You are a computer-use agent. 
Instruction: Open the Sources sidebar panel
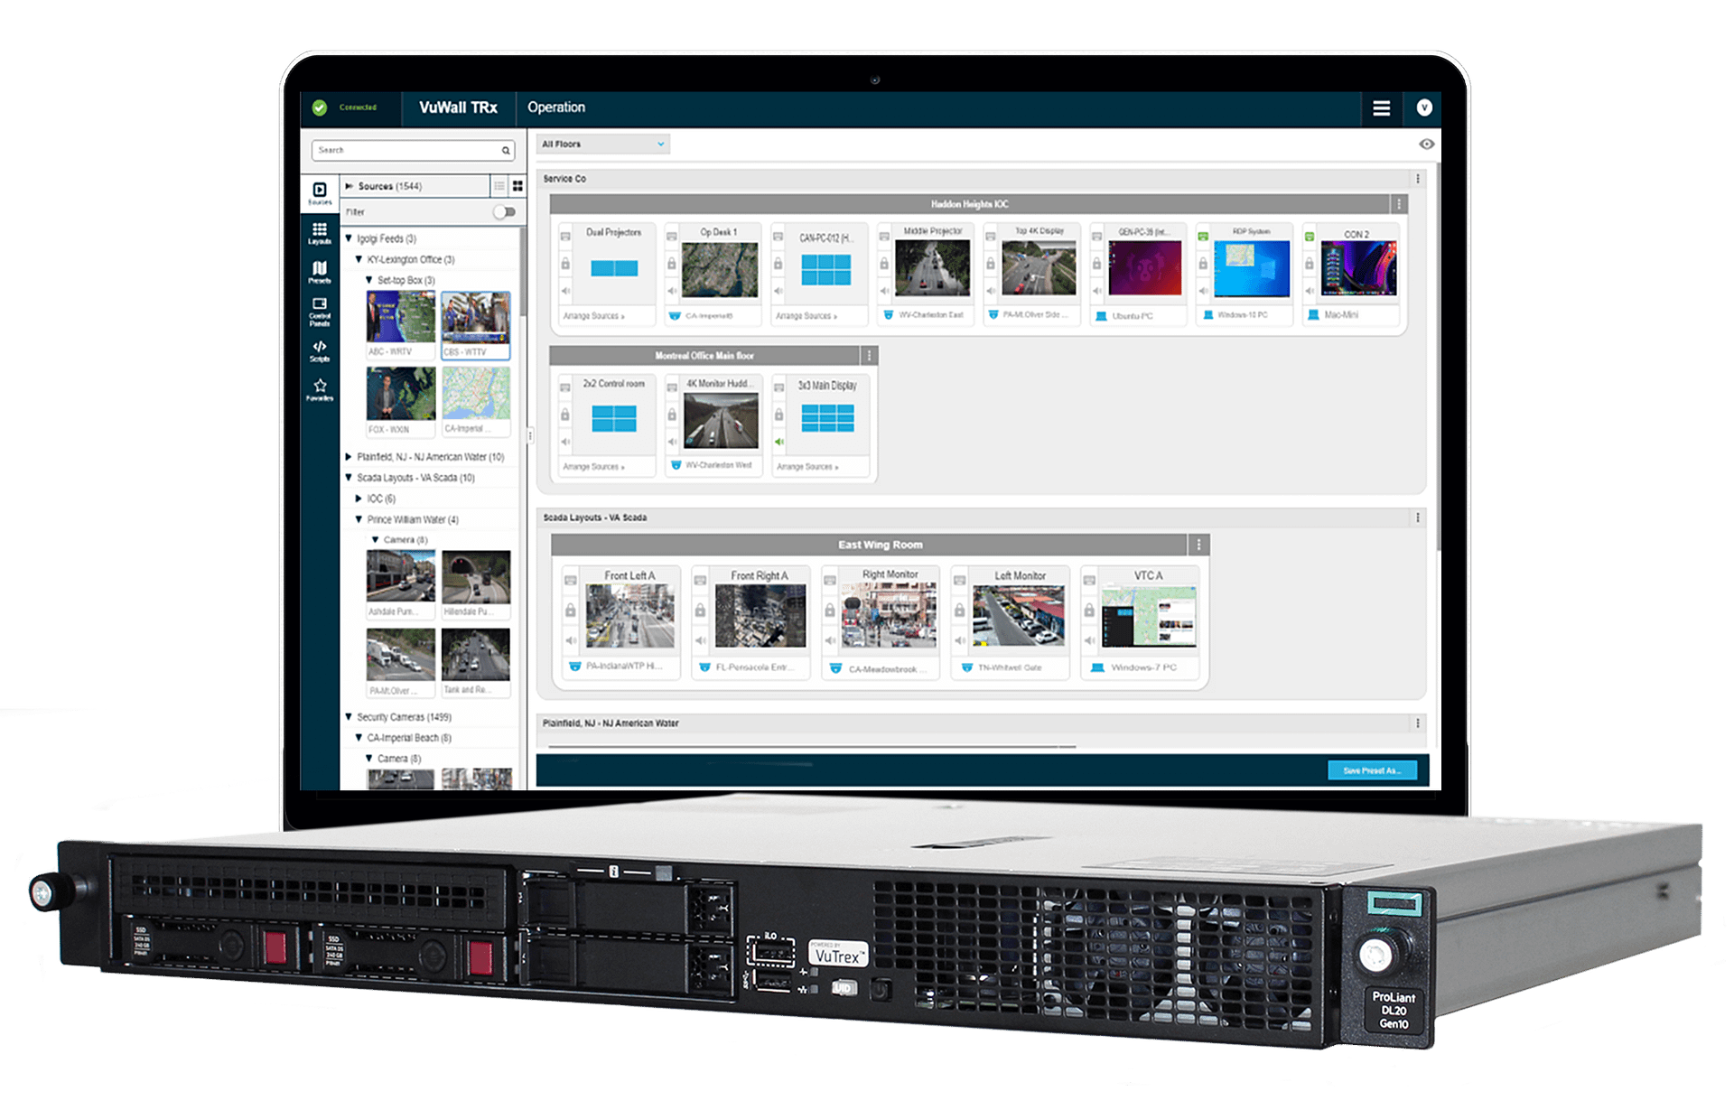point(320,193)
